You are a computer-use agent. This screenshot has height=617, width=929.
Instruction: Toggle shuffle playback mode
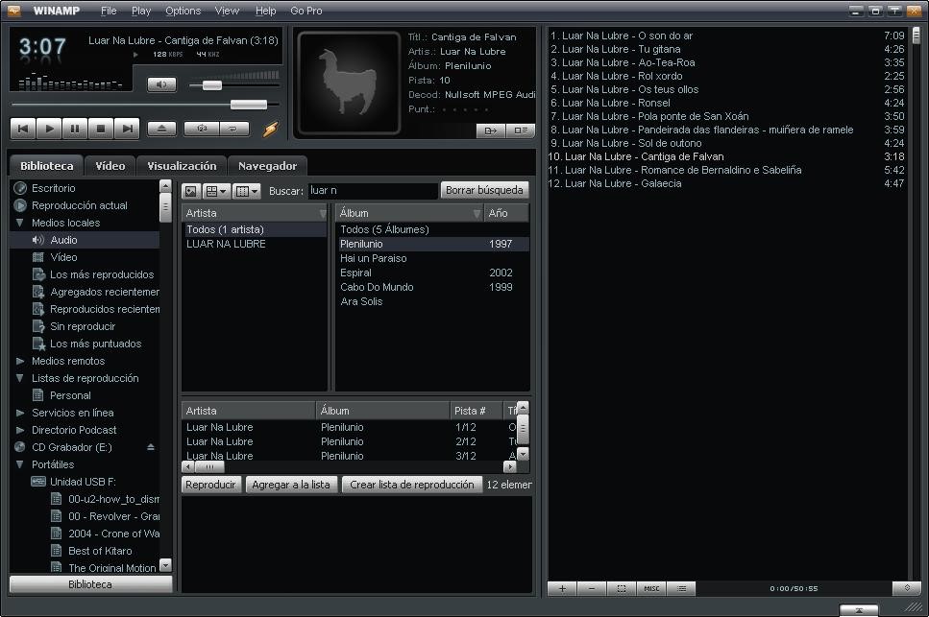201,129
